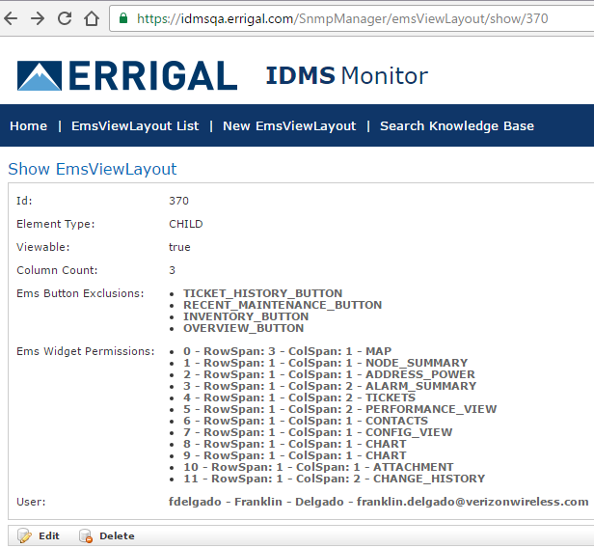Image resolution: width=594 pixels, height=548 pixels.
Task: Click the browser forward arrow
Action: pyautogui.click(x=39, y=18)
